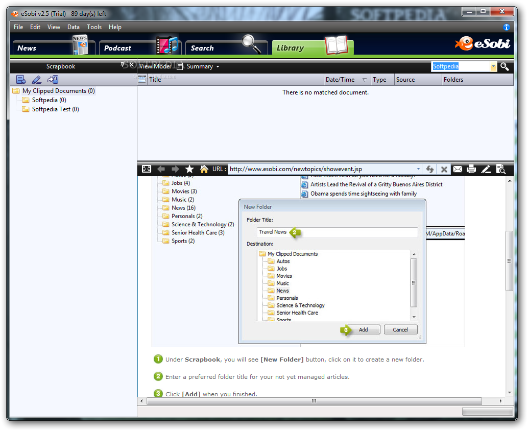Click the browser scroll down arrow
This screenshot has height=431, width=528.
(510, 393)
